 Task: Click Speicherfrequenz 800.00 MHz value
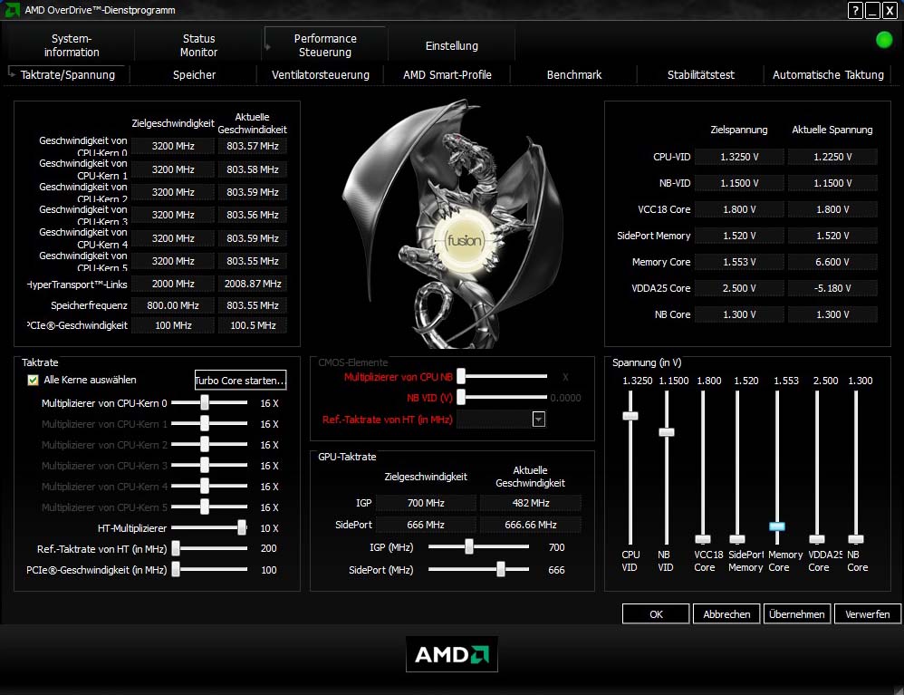tap(173, 305)
